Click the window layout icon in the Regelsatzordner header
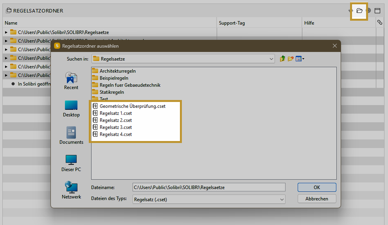Screen dimensions: 388x225 click(x=377, y=11)
